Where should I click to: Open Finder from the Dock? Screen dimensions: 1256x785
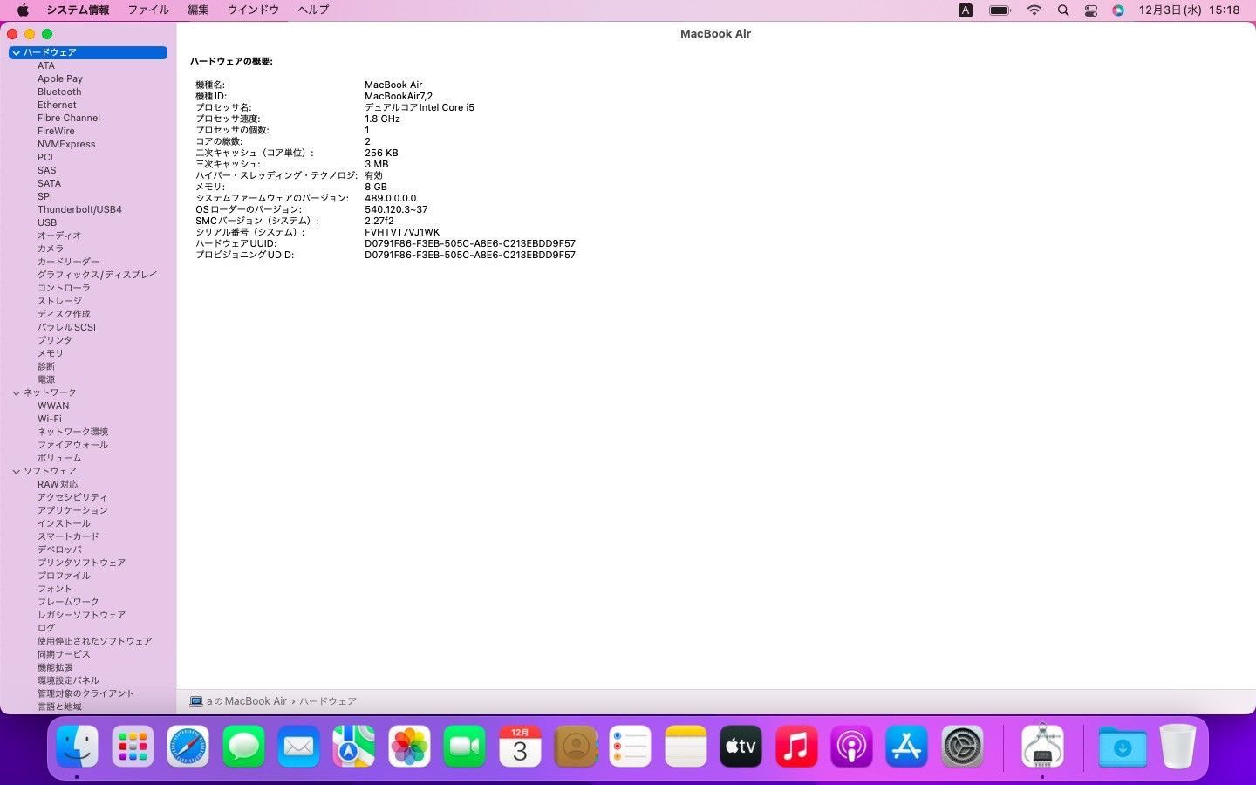point(77,747)
